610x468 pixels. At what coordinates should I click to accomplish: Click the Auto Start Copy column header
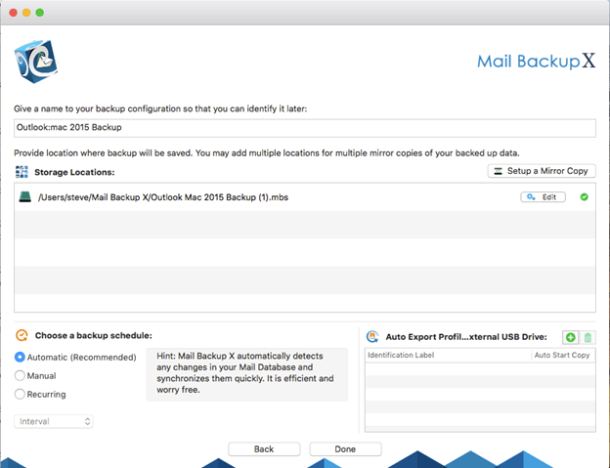(563, 356)
